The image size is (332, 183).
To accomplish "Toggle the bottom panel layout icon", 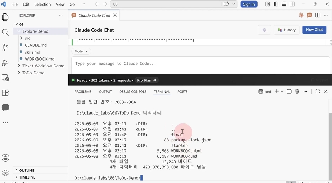I will tap(284, 4).
